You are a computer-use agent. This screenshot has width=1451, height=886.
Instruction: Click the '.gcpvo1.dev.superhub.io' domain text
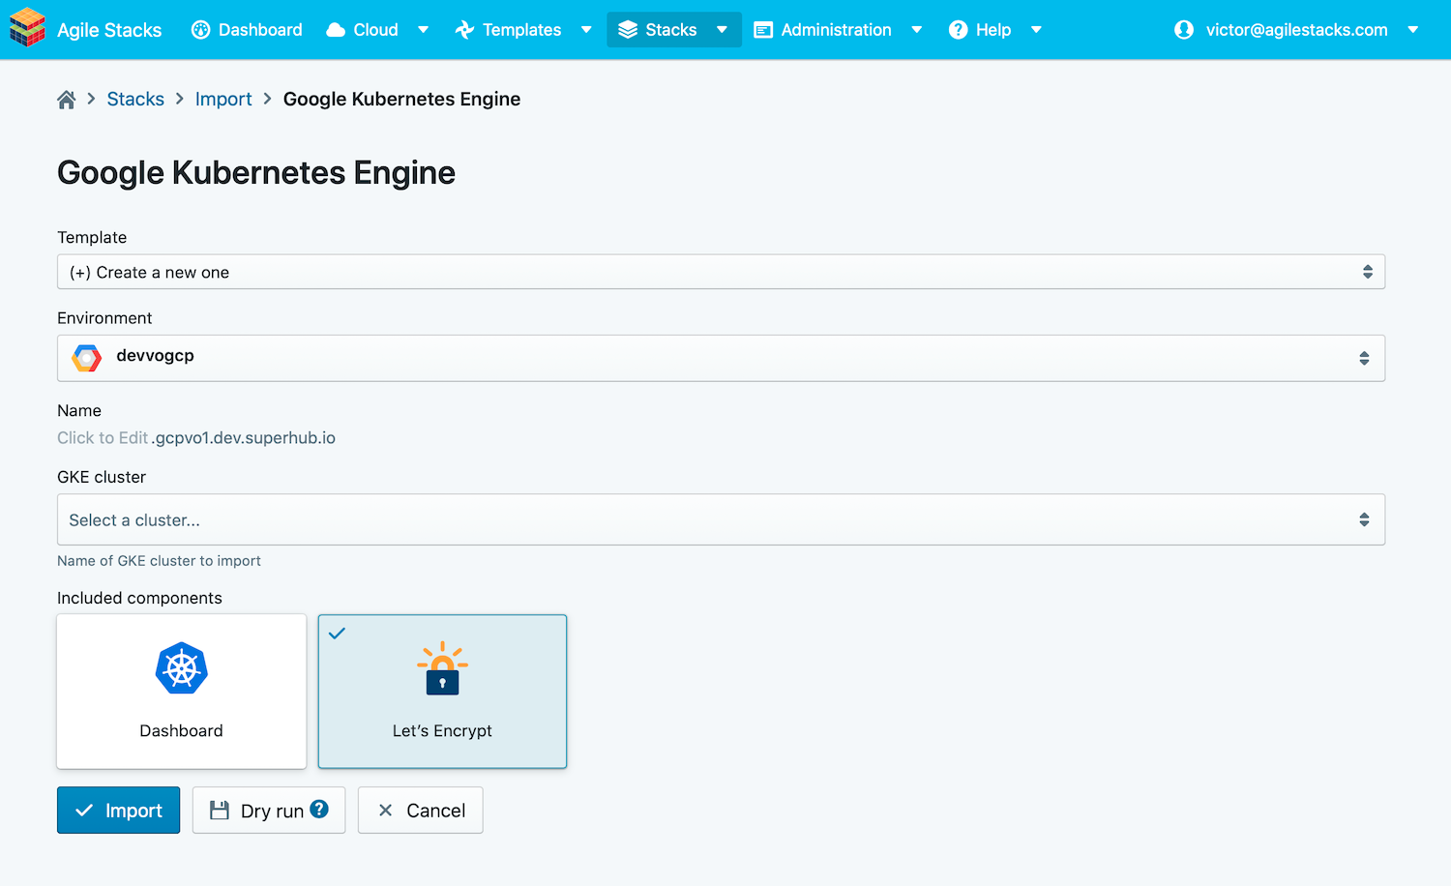click(x=244, y=438)
